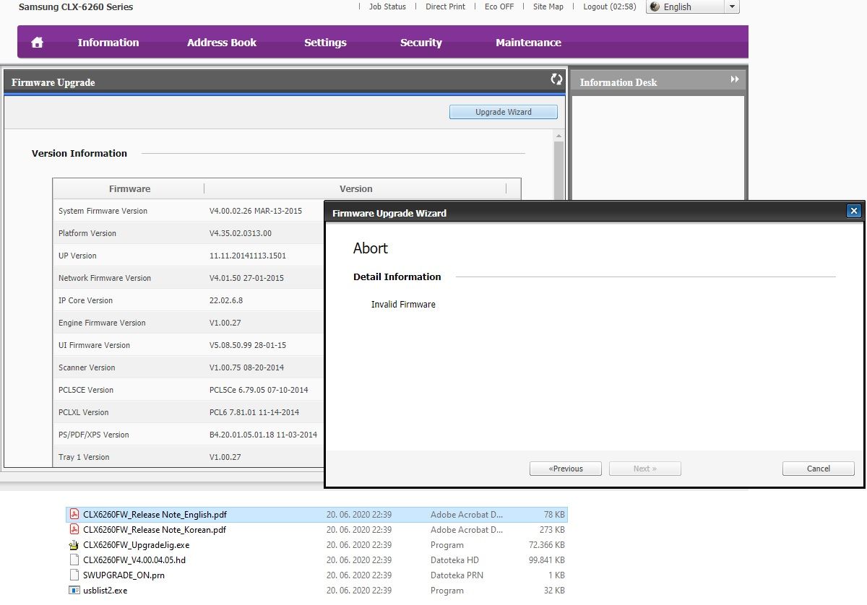
Task: Collapse the Information Desk panel arrows
Action: 735,79
